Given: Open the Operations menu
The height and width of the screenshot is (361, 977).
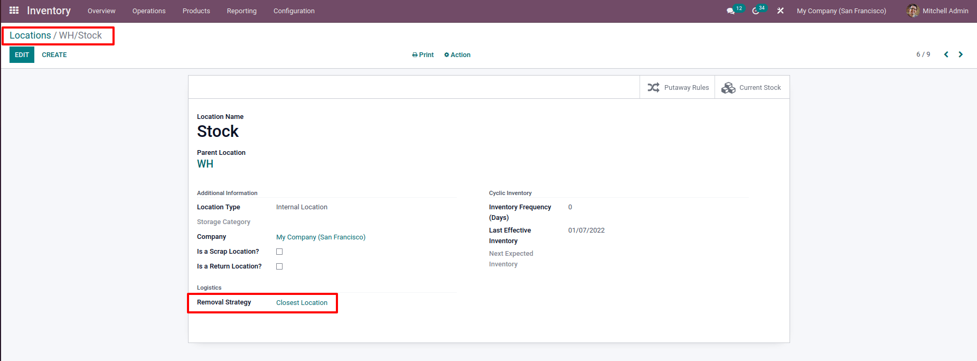Looking at the screenshot, I should click(x=149, y=11).
